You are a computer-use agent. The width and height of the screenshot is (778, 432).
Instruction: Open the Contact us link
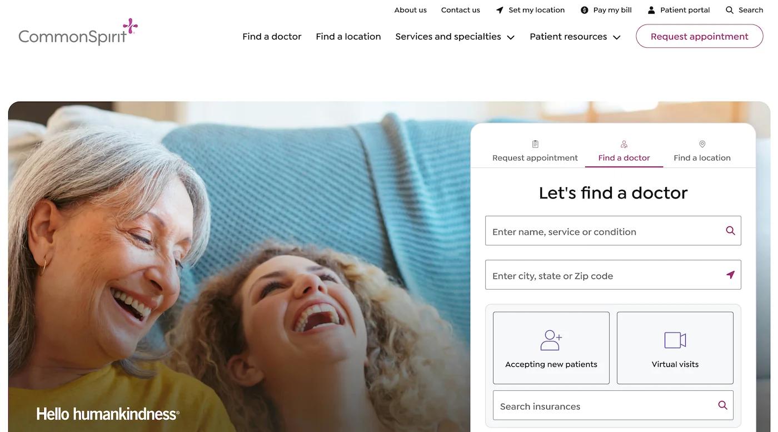click(x=461, y=10)
